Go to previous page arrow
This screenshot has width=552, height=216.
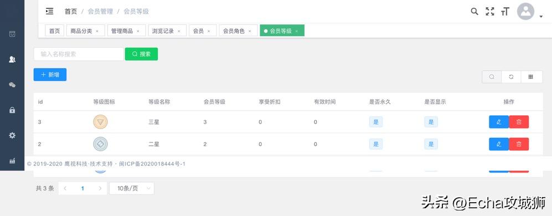tap(65, 188)
